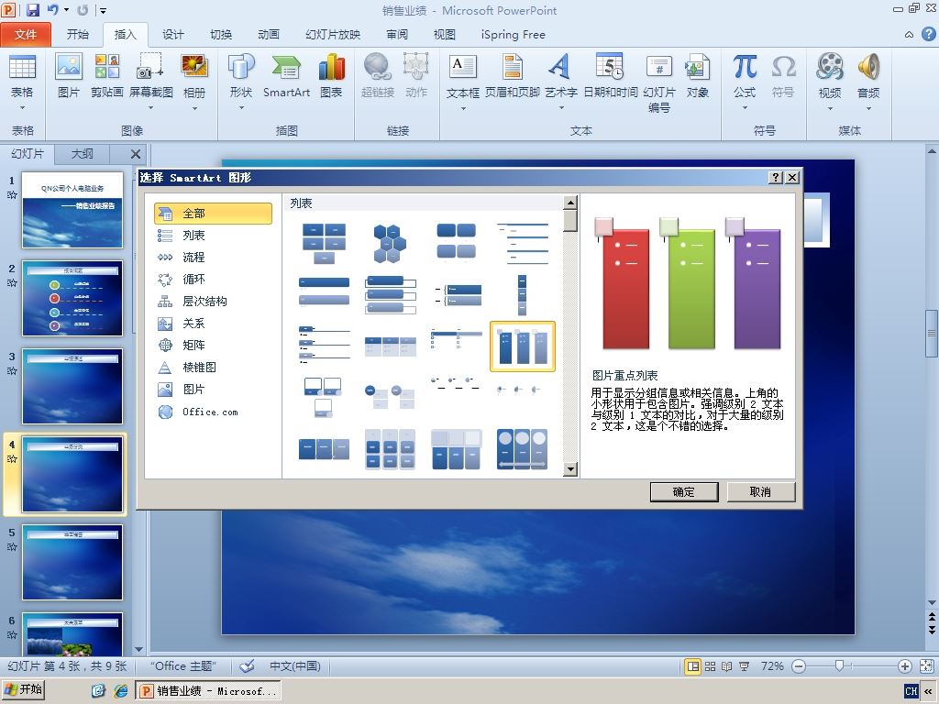Click the SmartArt gallery scroll up arrow
939x704 pixels.
pyautogui.click(x=570, y=203)
